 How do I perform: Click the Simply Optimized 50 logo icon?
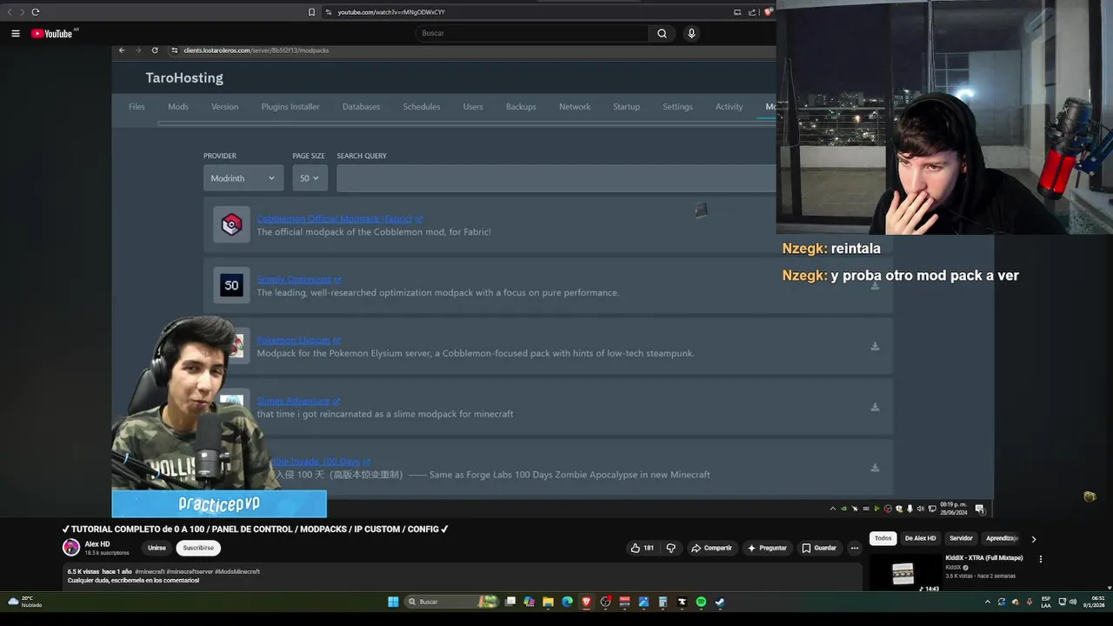(x=231, y=285)
